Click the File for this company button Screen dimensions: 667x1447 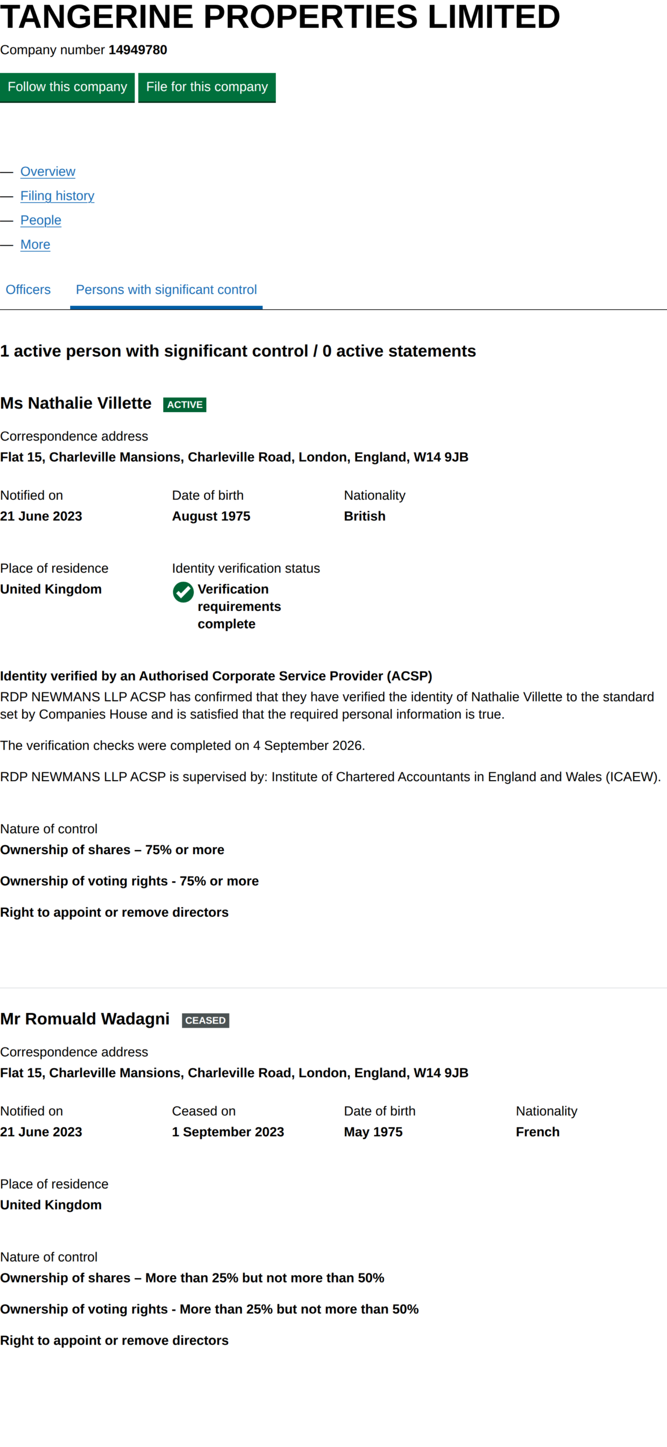pos(207,87)
